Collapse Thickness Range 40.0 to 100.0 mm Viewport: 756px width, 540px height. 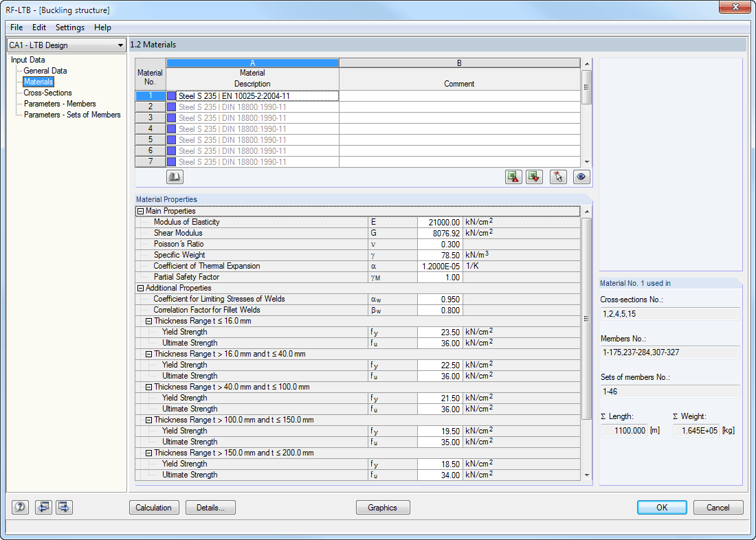(x=149, y=387)
